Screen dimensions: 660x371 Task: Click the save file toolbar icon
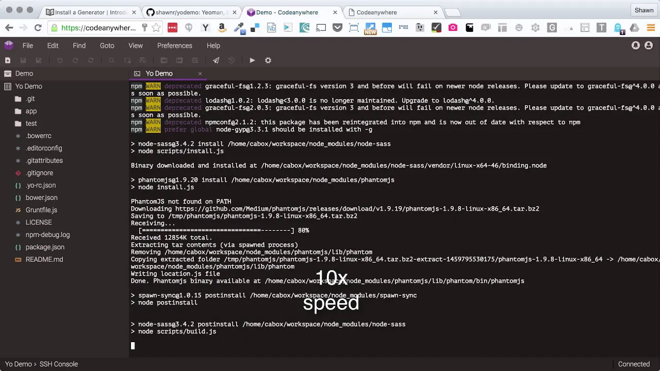23,60
